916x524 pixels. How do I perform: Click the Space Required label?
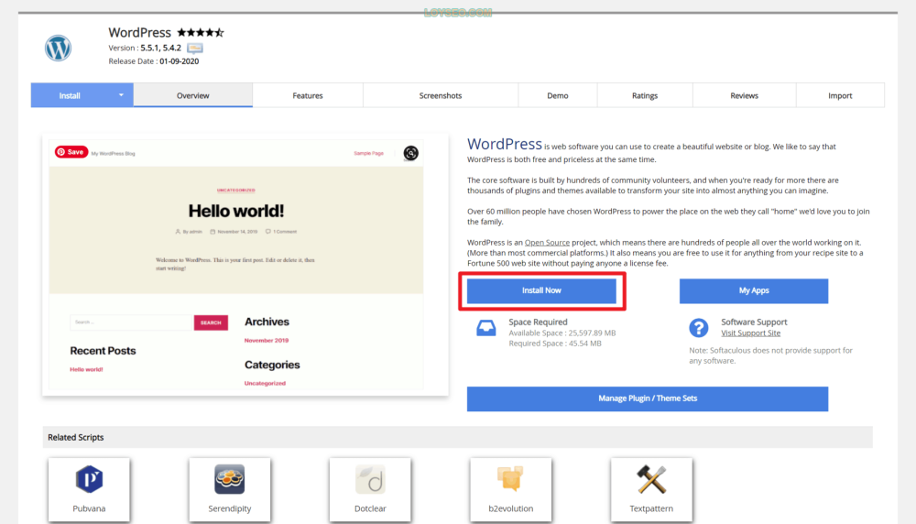[x=538, y=322]
